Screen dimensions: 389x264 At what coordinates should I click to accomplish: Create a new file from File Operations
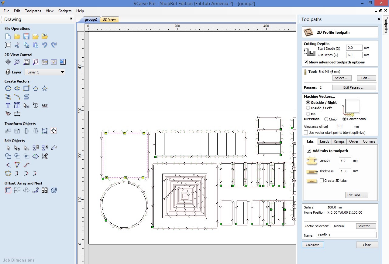pyautogui.click(x=8, y=36)
